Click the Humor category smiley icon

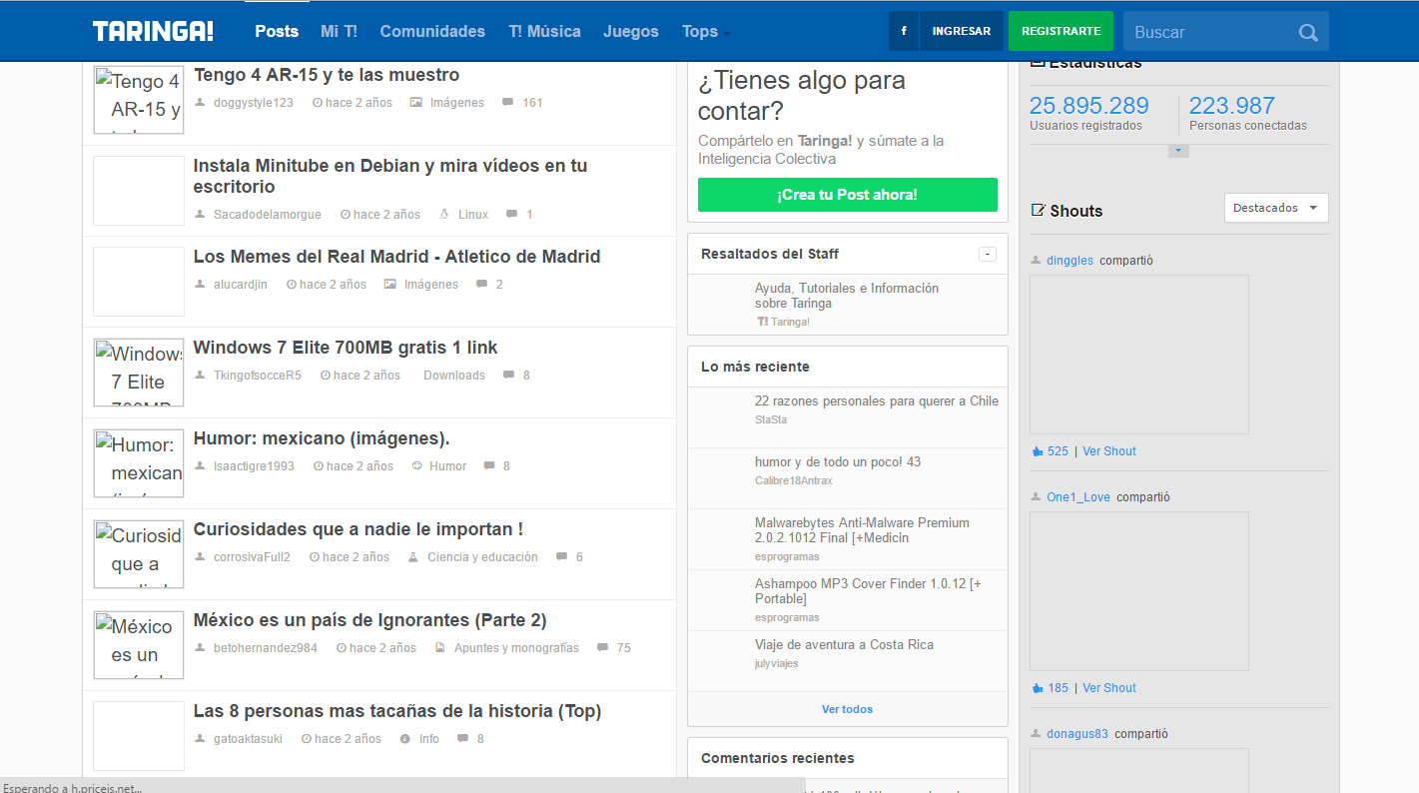(x=416, y=465)
